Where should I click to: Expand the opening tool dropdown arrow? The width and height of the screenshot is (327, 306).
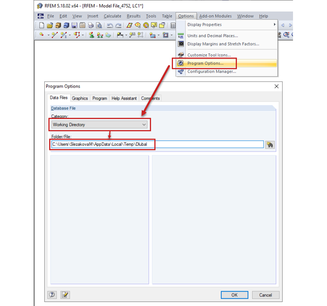[172, 35]
